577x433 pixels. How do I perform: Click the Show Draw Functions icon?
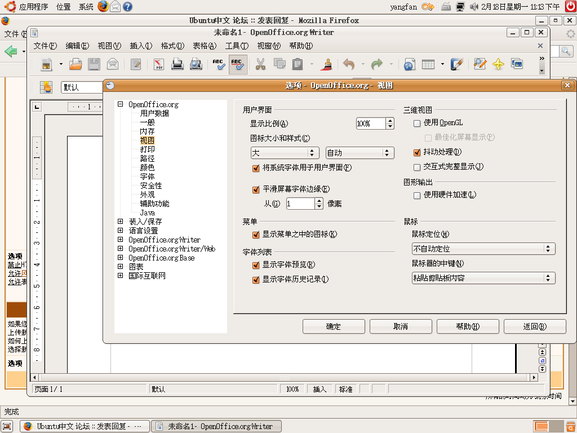tap(456, 64)
